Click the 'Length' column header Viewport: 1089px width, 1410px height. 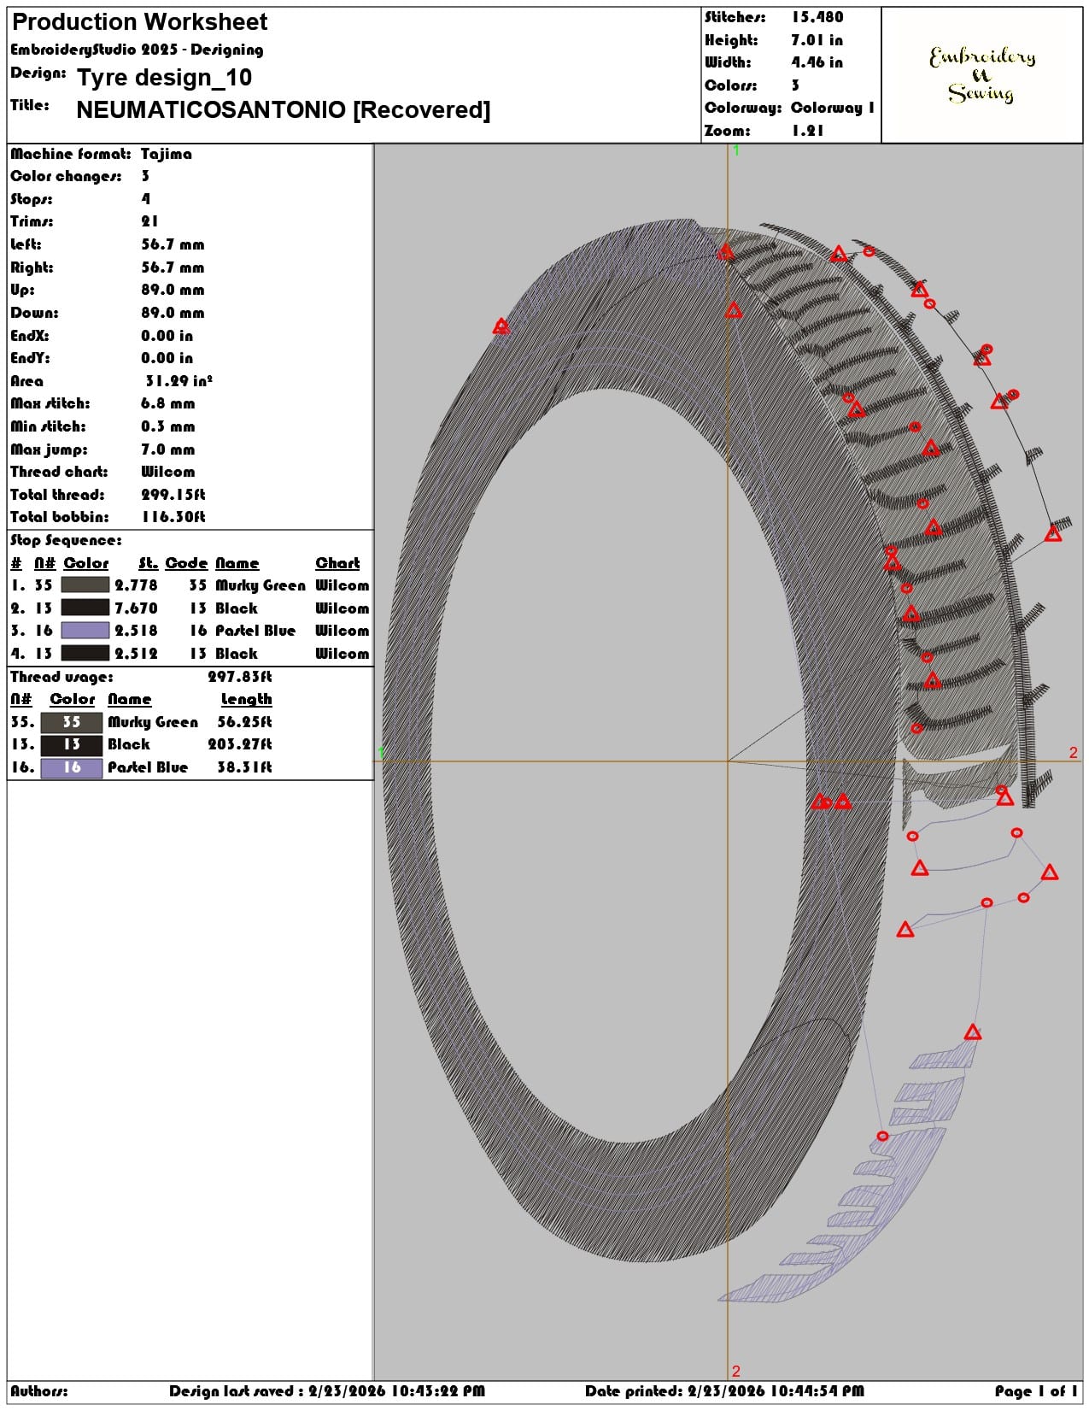tap(247, 699)
